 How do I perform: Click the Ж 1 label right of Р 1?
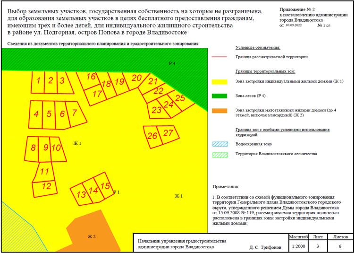click(178, 196)
